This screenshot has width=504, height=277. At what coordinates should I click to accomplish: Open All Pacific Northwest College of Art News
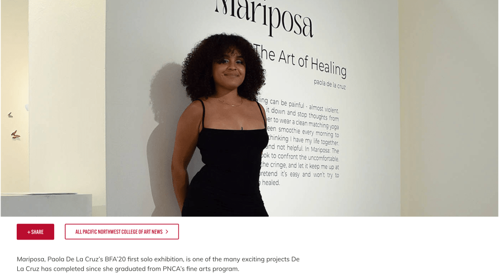pos(122,232)
